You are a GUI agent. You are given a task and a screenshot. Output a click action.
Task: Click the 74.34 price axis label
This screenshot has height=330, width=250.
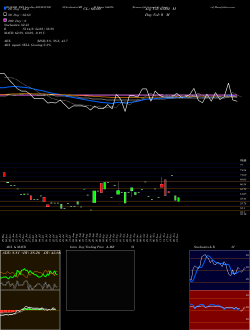click(243, 170)
